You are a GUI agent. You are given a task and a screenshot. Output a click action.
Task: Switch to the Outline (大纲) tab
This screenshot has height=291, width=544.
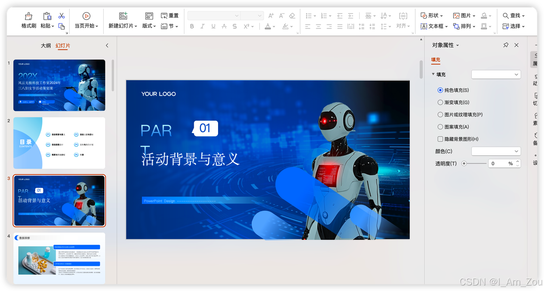pos(46,45)
